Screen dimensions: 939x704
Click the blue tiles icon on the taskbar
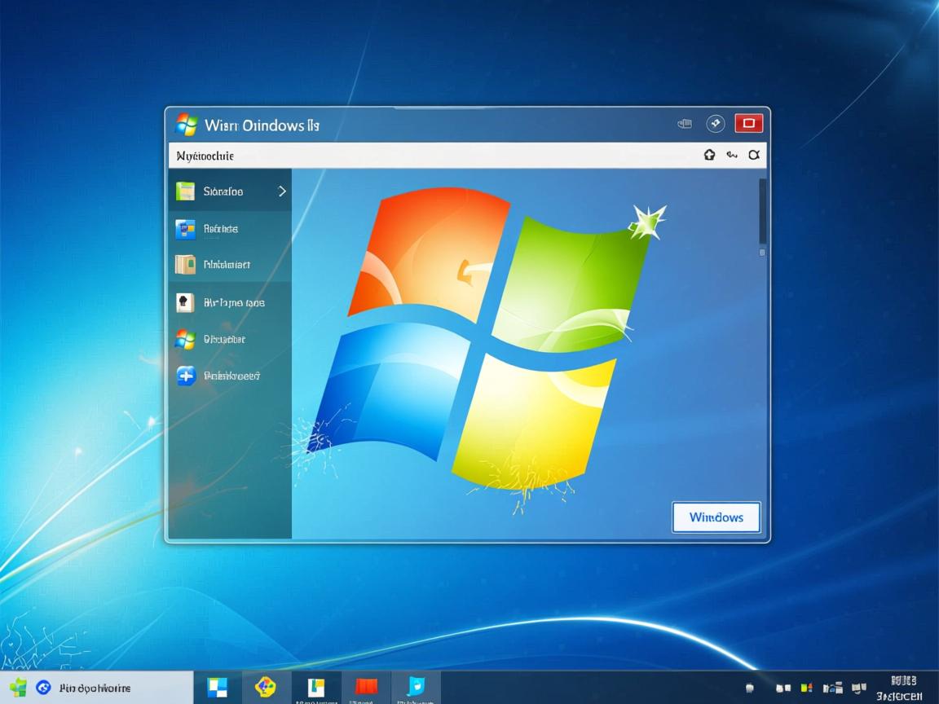click(218, 688)
